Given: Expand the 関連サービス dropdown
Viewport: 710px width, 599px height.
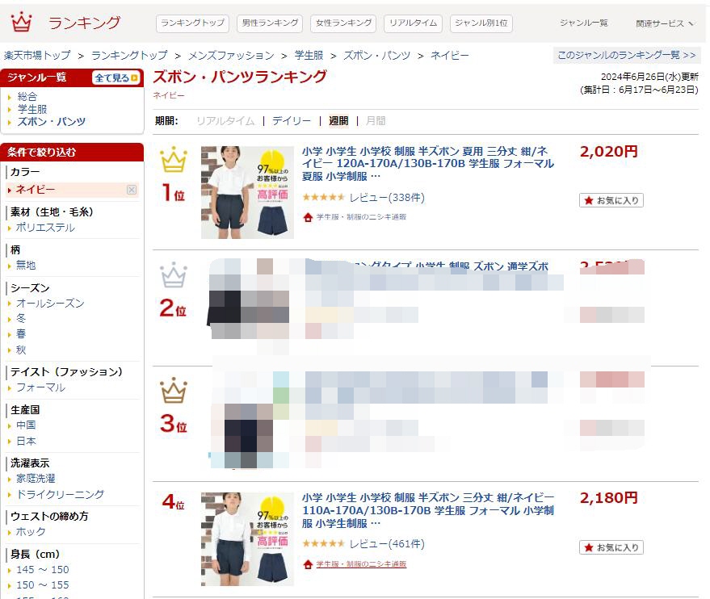Looking at the screenshot, I should coord(664,23).
